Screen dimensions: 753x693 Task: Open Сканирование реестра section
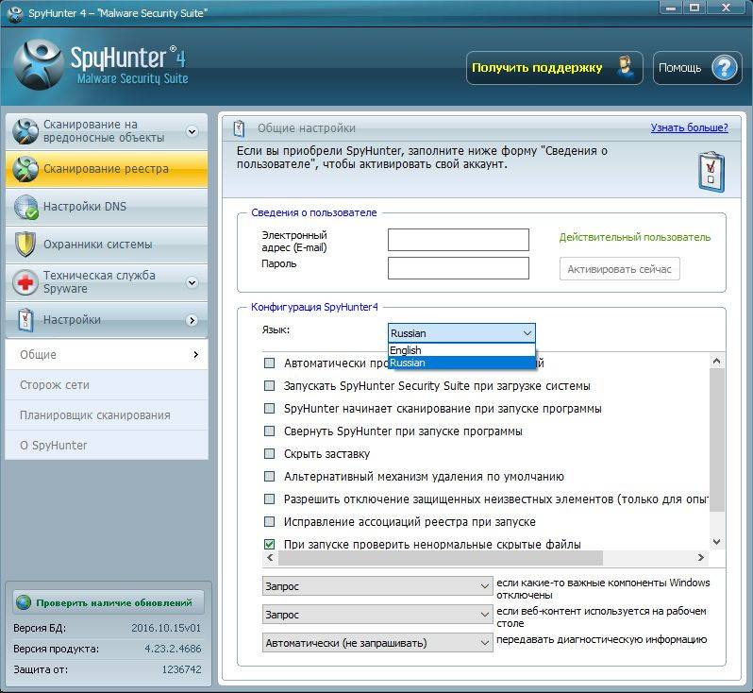107,169
